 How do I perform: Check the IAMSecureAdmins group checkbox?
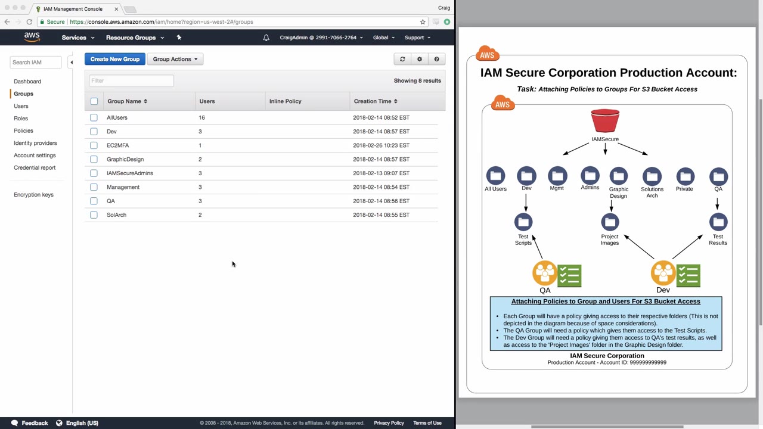[x=94, y=173]
